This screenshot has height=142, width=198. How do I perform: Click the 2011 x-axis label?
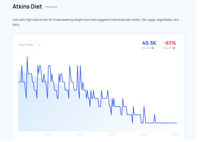[x=48, y=135]
